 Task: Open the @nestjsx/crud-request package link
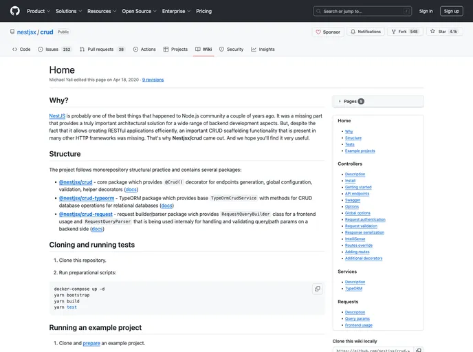[86, 214]
